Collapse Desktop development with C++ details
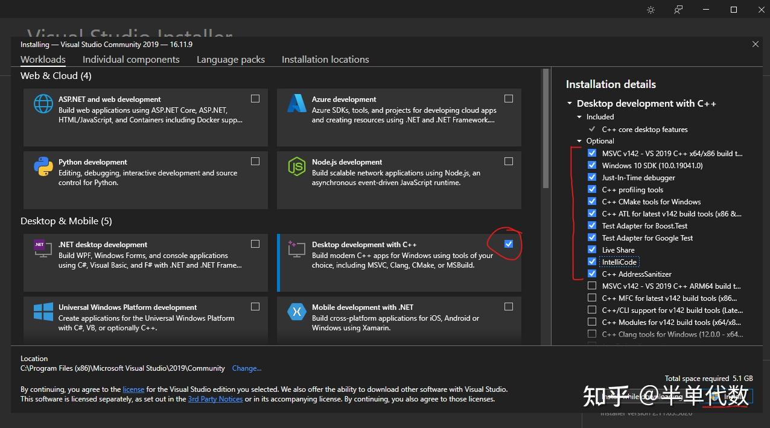Viewport: 770px width, 428px height. point(569,103)
